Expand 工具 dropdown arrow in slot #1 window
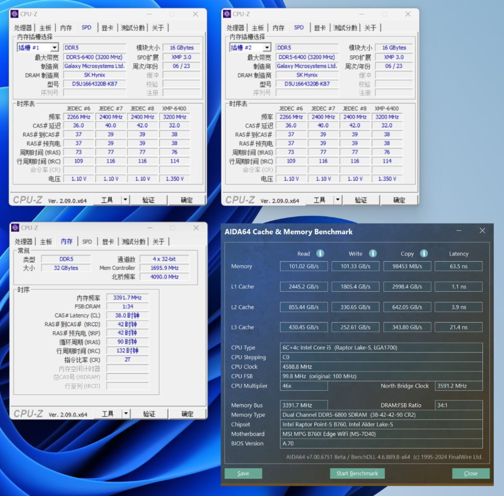Viewport: 504px width, 496px height. pyautogui.click(x=125, y=200)
